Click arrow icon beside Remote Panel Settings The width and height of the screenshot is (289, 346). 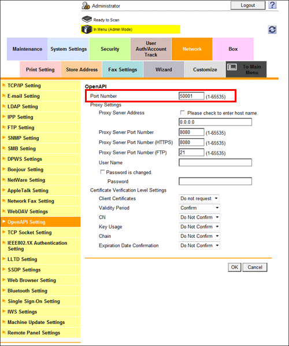click(x=3, y=332)
